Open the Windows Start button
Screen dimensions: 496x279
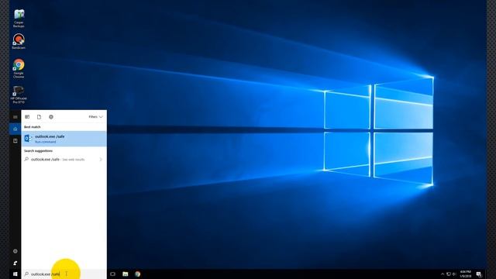15,274
